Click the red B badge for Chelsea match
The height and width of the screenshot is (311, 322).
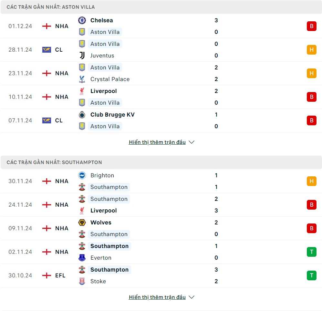(311, 26)
